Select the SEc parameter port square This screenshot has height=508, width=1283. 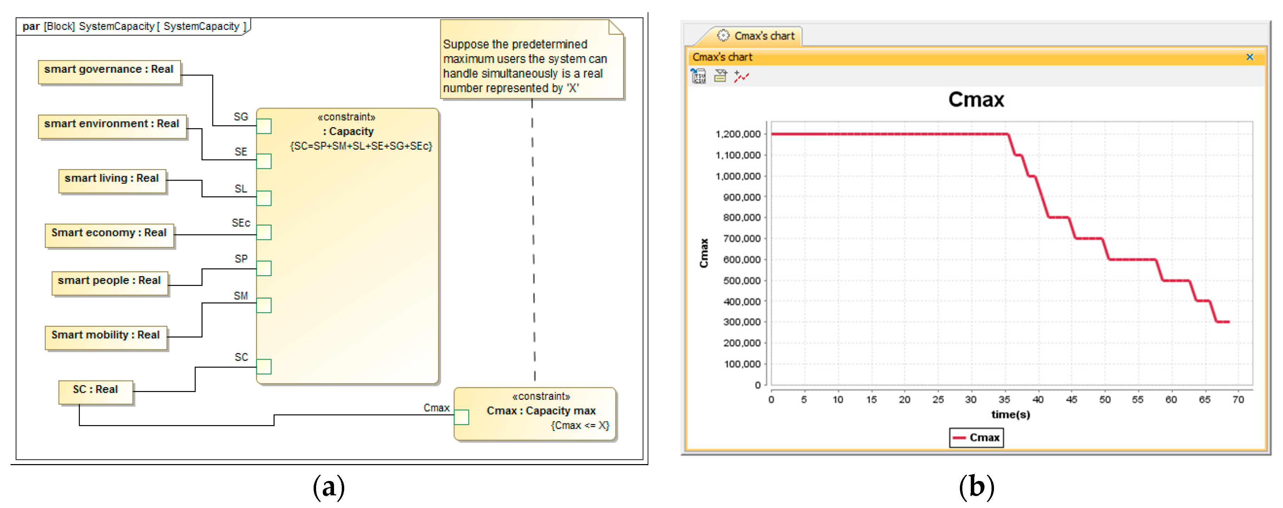[264, 232]
